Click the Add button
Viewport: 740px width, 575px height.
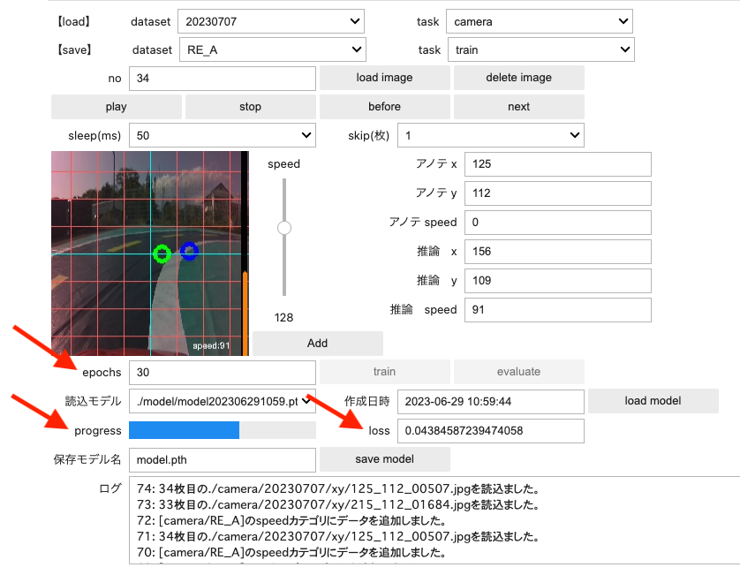tap(318, 344)
